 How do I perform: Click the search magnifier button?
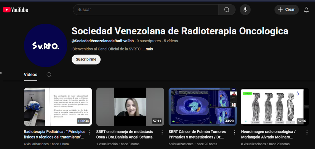[227, 10]
